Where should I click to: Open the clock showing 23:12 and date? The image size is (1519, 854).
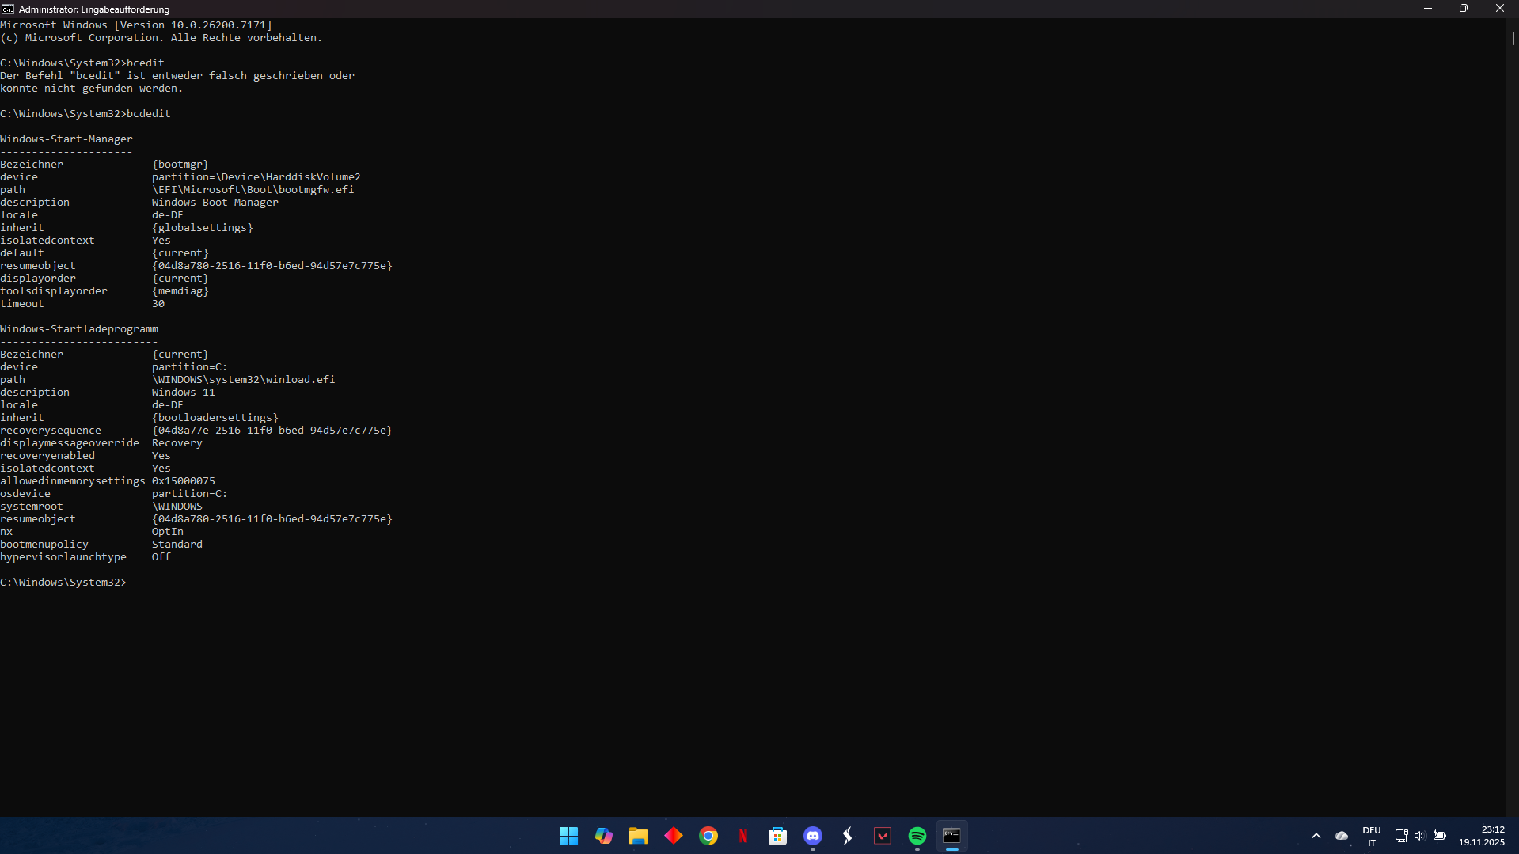(1482, 836)
